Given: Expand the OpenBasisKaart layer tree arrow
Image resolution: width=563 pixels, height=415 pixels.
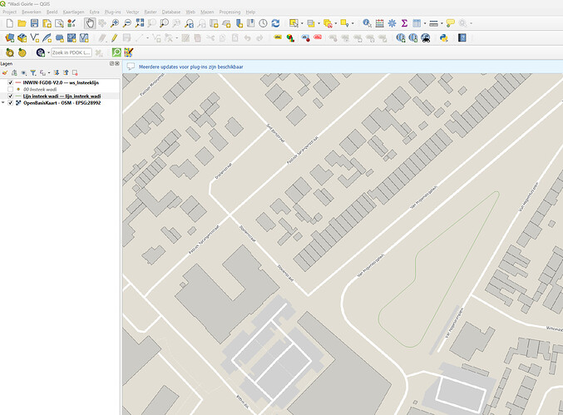Looking at the screenshot, I should tap(4, 103).
